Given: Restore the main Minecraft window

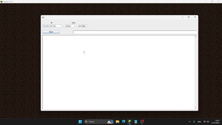Looking at the screenshot, I should click(212, 1).
